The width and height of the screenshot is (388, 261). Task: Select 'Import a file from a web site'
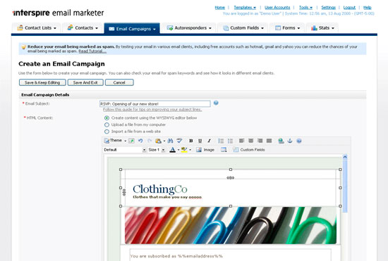tap(107, 132)
